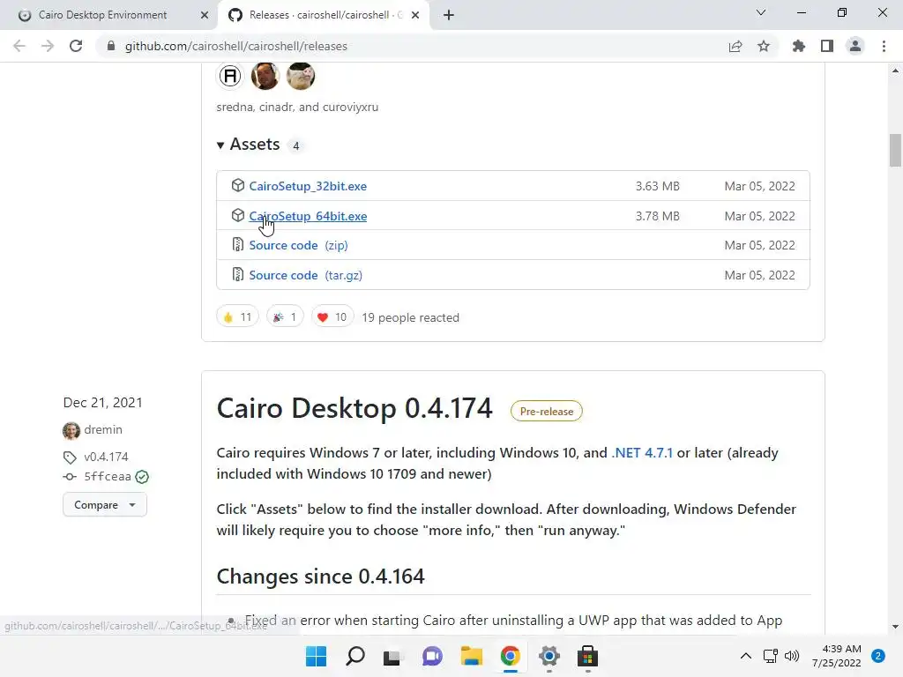Close the Cairo Desktop Environment tab

tap(205, 15)
